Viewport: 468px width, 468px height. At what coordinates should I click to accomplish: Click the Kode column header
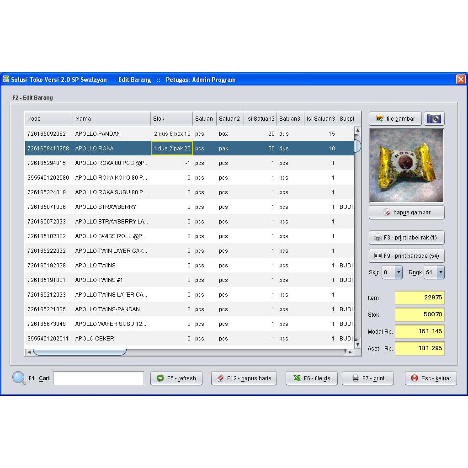(48, 119)
